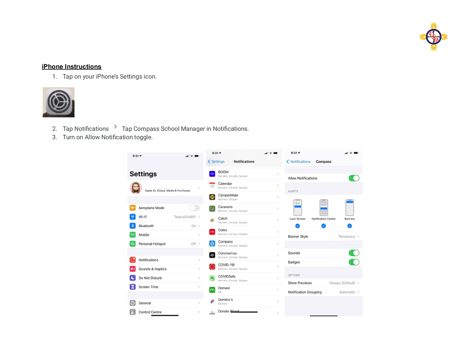Screen dimensions: 460x355
Task: Tap the BOOM app icon
Action: (x=212, y=174)
